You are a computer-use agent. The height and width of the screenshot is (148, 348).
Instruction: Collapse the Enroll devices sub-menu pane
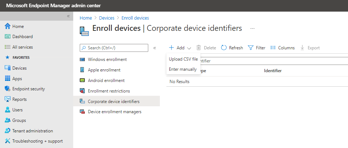coord(155,48)
